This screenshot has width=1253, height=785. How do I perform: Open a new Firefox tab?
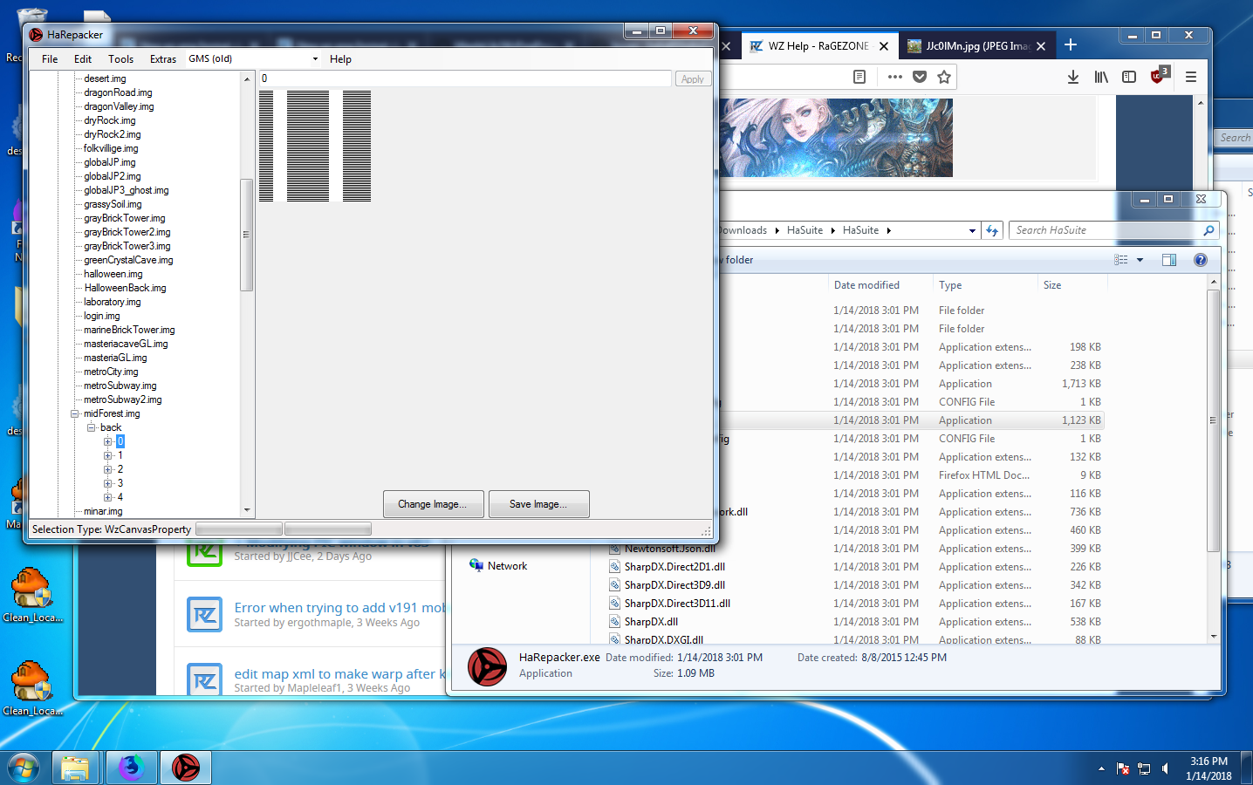click(1071, 45)
